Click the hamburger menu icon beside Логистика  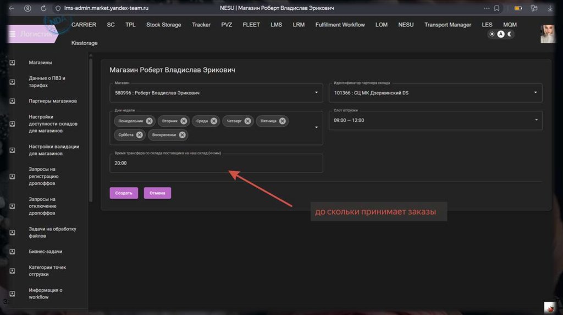pyautogui.click(x=12, y=34)
